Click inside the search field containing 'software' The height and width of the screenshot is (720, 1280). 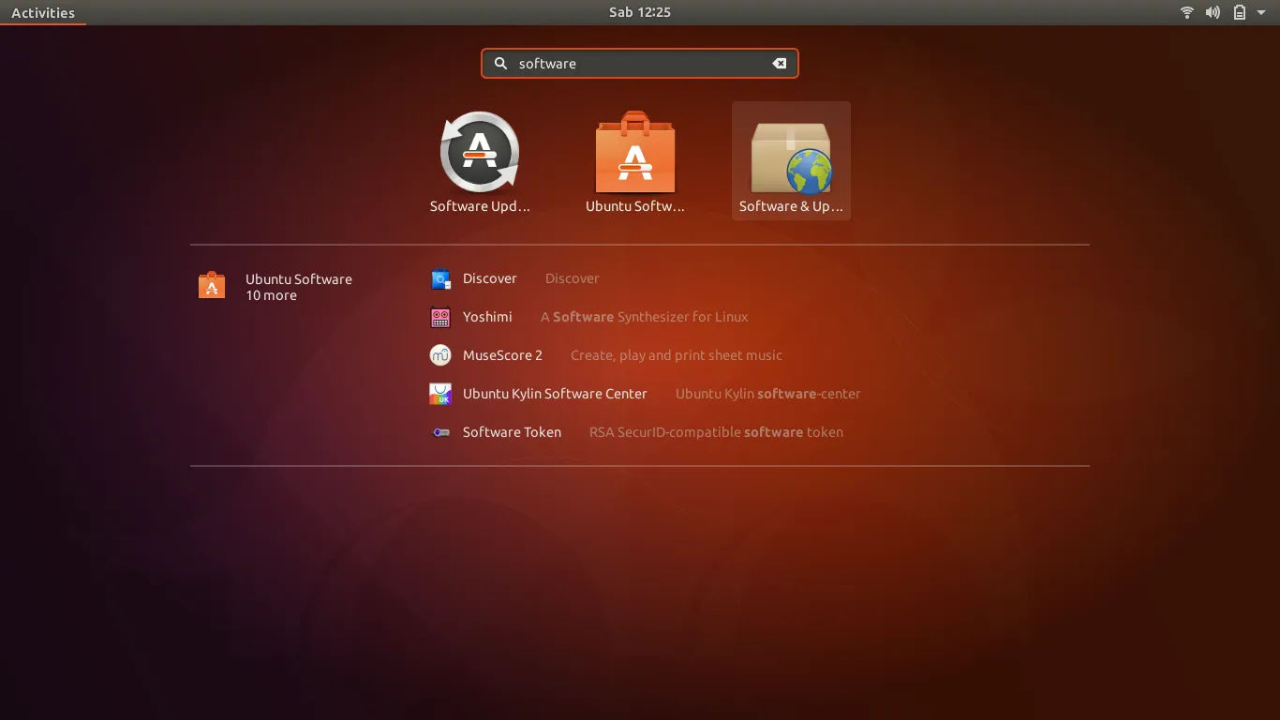(x=640, y=63)
